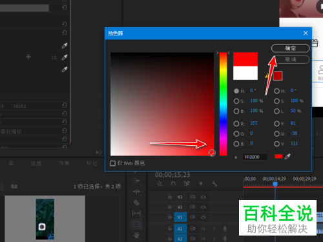Close the 拾色器 dialog

(x=306, y=33)
